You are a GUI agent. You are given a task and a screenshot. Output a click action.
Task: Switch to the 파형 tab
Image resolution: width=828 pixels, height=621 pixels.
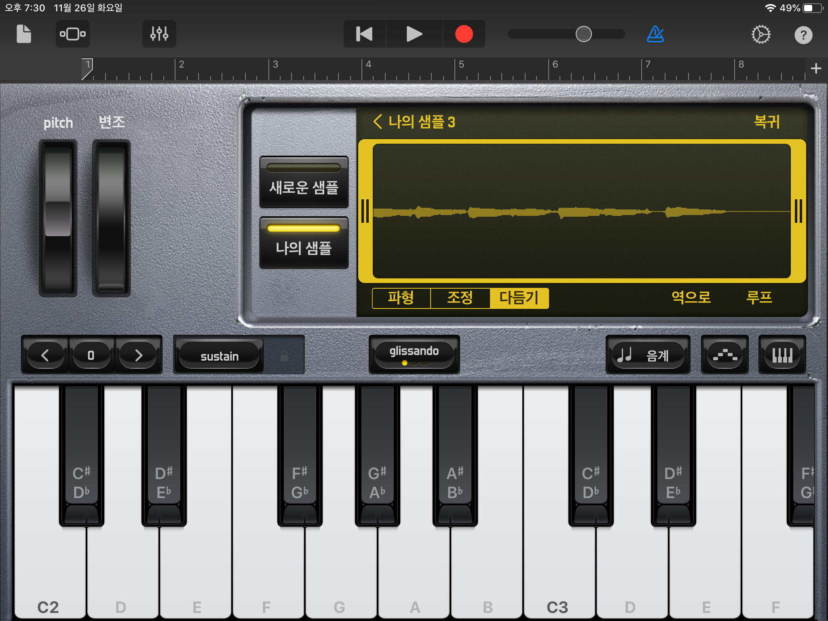pos(401,298)
